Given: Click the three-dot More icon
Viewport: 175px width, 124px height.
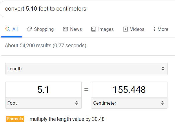Looking at the screenshot, I should tap(154, 29).
